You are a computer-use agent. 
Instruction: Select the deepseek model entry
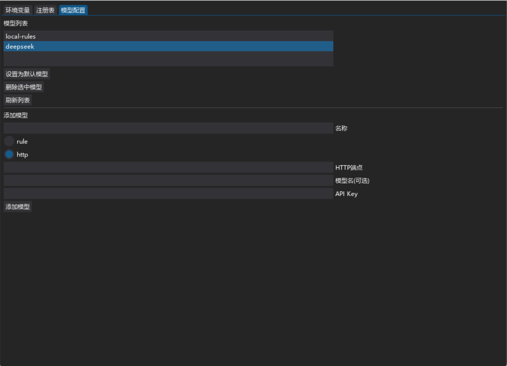coord(168,47)
